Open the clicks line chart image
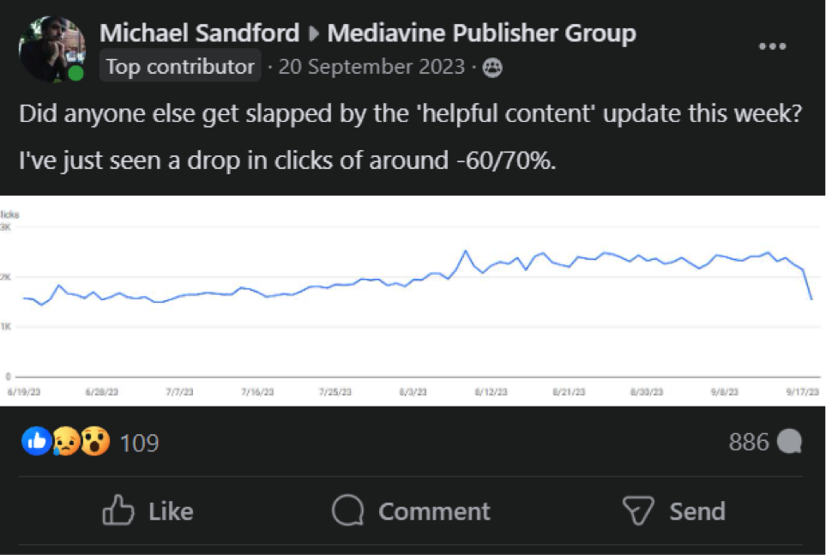The height and width of the screenshot is (555, 826). [413, 300]
